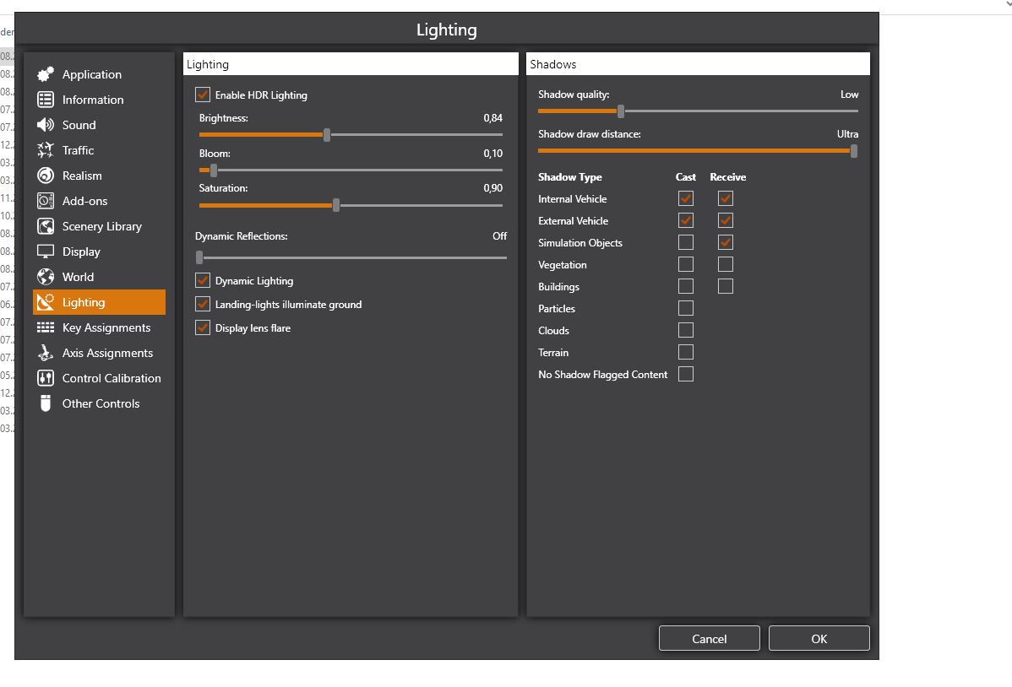
Task: Disable the Enable HDR Lighting checkbox
Action: (x=203, y=95)
